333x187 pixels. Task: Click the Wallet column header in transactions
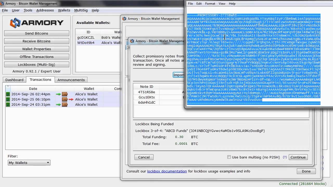click(89, 89)
